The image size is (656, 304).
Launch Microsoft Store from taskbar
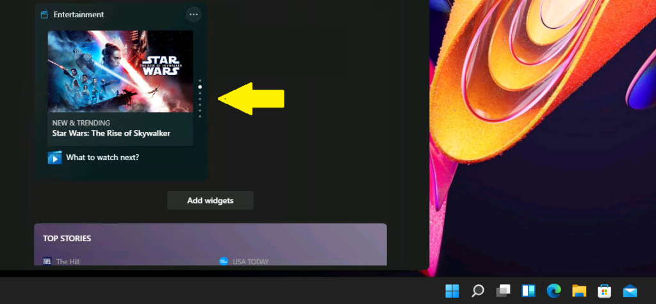click(x=604, y=291)
